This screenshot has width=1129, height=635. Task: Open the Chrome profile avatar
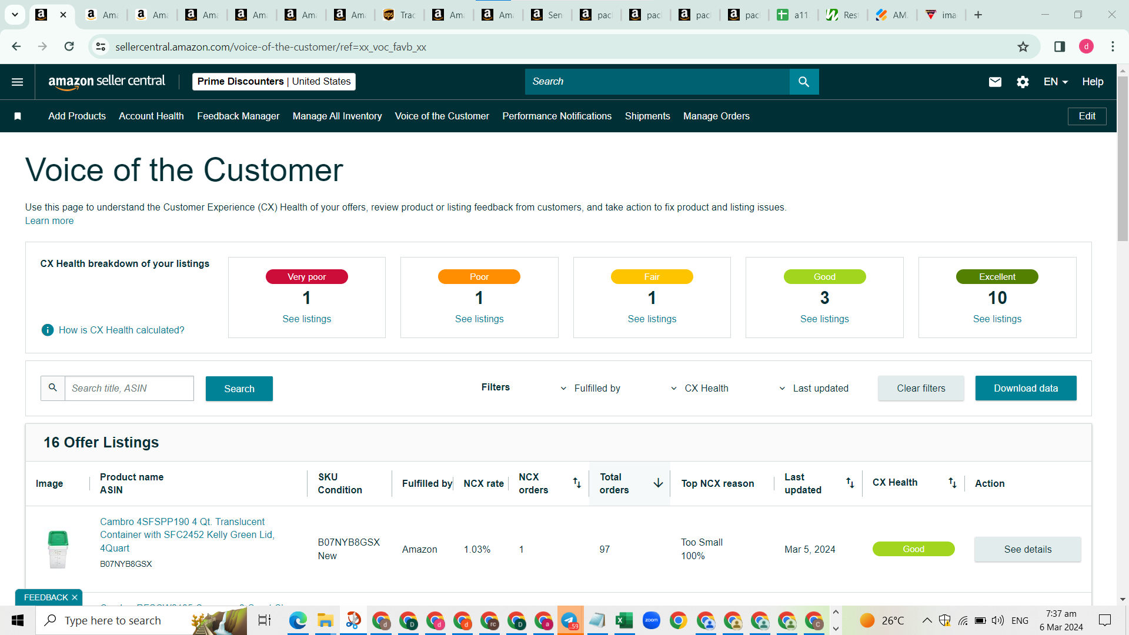[x=1087, y=46]
